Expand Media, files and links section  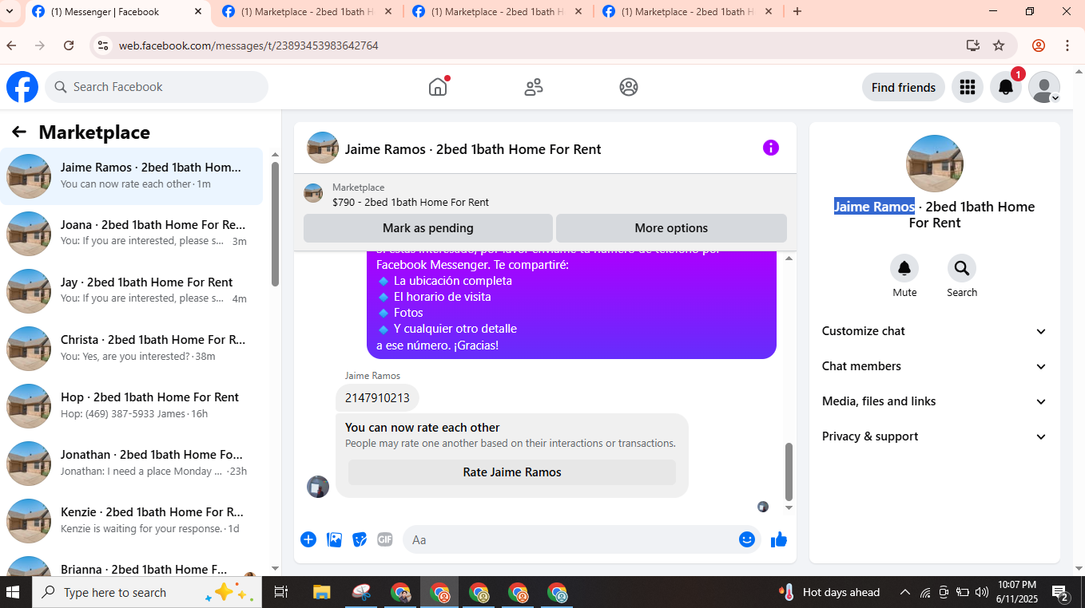934,401
